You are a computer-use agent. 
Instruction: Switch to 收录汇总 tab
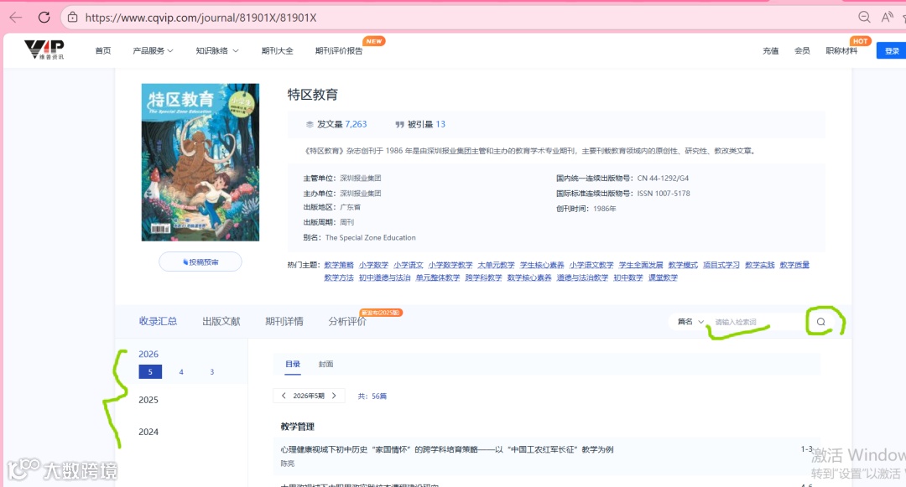[158, 321]
